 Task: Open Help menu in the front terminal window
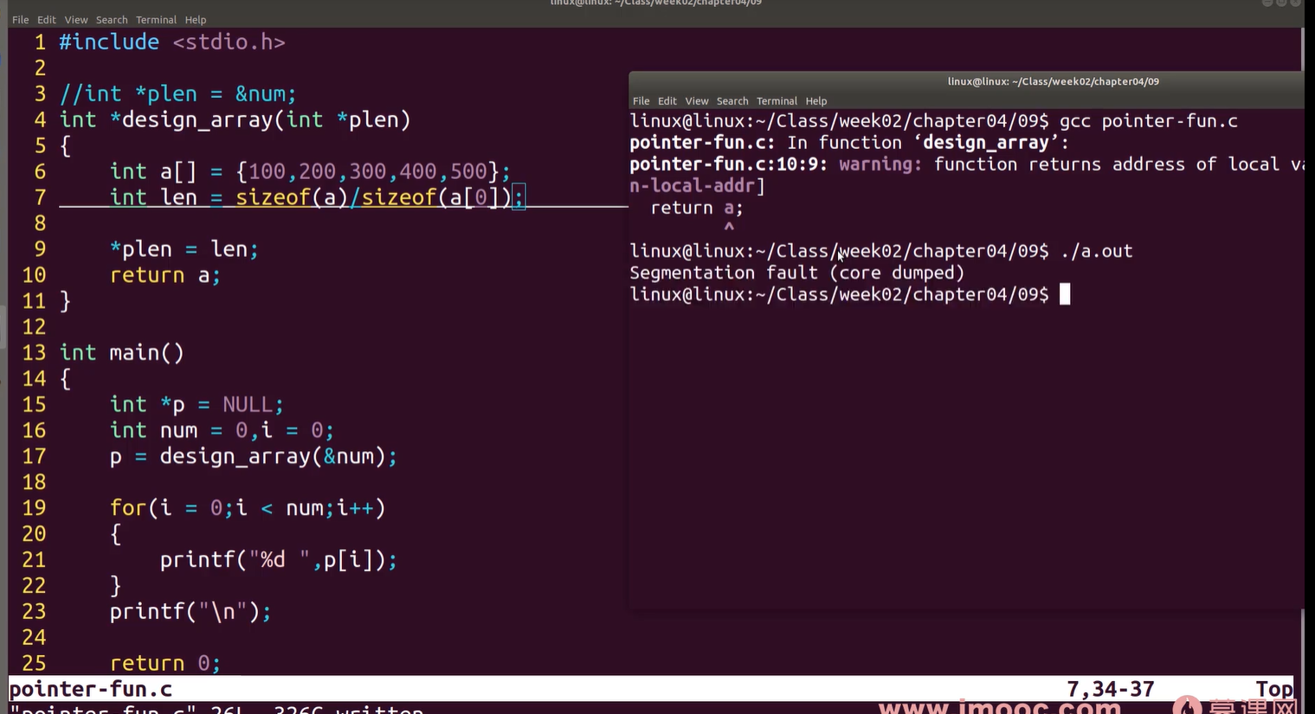[x=816, y=101]
